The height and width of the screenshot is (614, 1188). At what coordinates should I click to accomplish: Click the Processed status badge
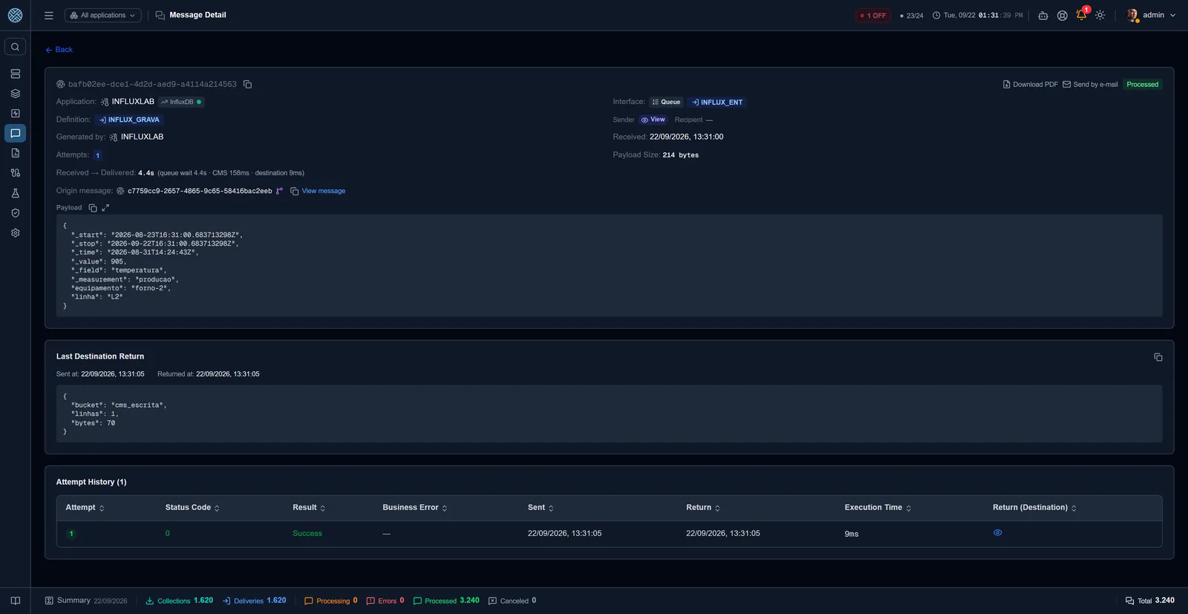click(x=1142, y=85)
